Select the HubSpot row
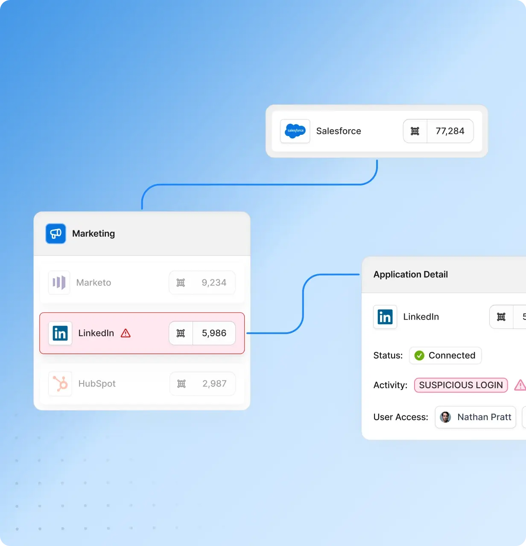526x546 pixels. [x=142, y=383]
